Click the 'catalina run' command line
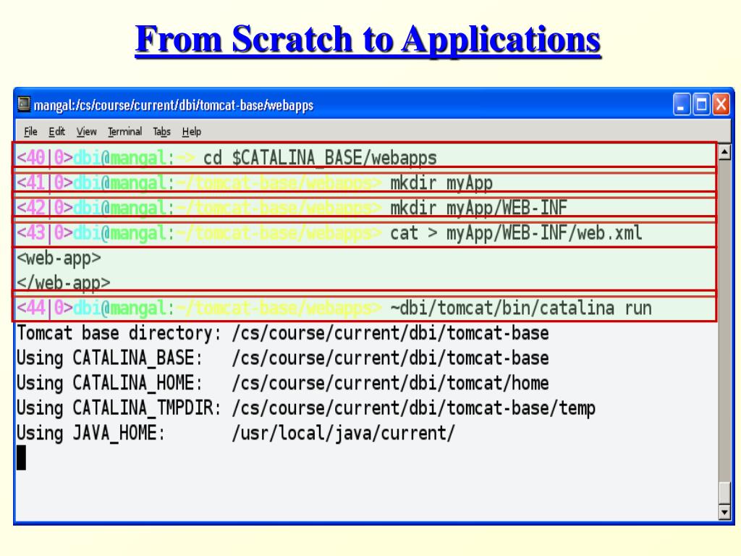Viewport: 741px width, 556px height. (365, 308)
